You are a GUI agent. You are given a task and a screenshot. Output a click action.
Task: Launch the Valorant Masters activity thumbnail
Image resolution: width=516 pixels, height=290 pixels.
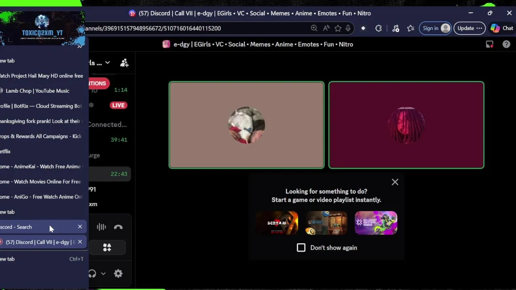(x=376, y=223)
